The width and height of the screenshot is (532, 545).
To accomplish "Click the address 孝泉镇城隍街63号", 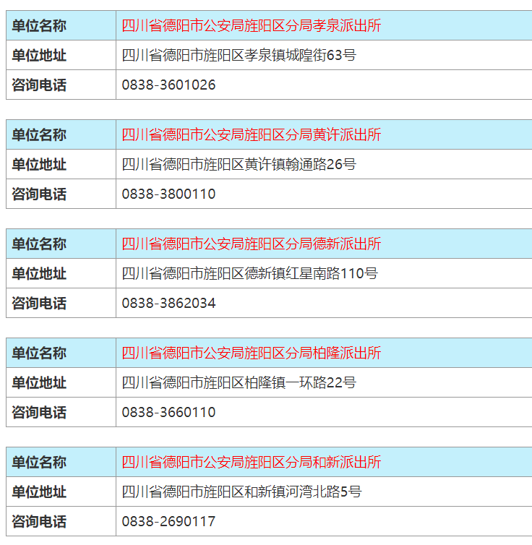I will [x=239, y=55].
